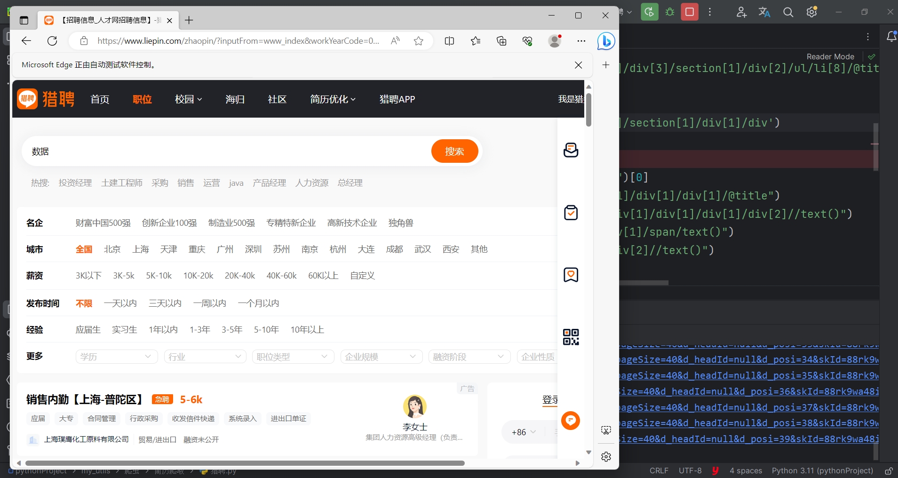Click Reader Mode in PyCharm editor

(830, 56)
